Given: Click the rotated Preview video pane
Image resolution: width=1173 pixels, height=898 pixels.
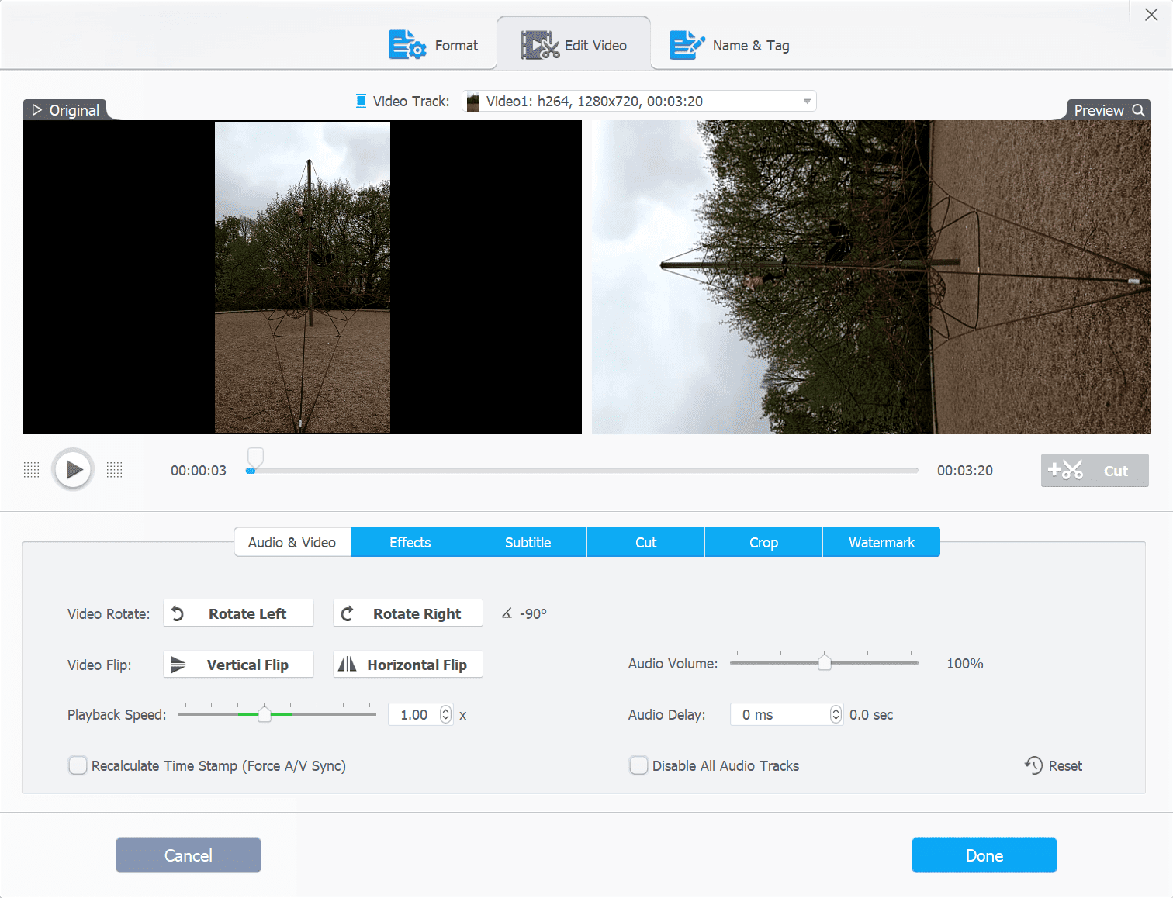Looking at the screenshot, I should (870, 277).
